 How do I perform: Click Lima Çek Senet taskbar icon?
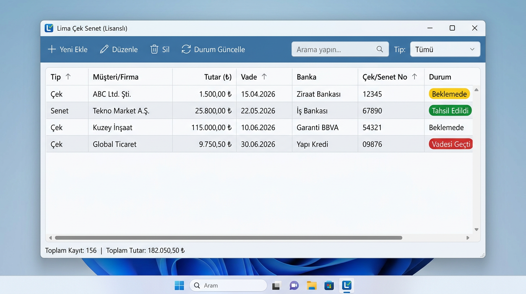click(x=347, y=286)
